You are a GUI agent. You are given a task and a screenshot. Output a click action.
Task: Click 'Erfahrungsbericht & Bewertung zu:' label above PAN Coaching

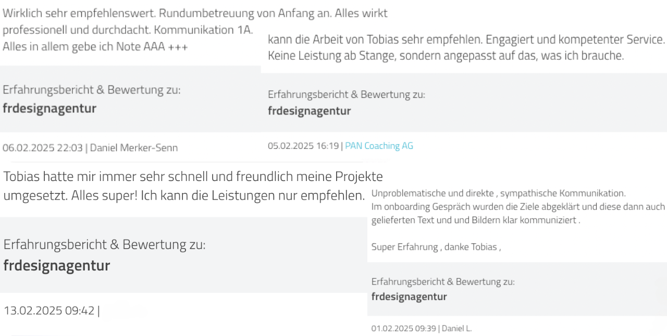[347, 95]
